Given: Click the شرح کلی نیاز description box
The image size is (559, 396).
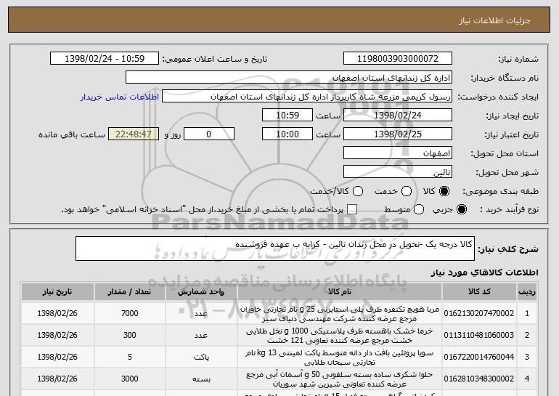Looking at the screenshot, I should pos(275,248).
